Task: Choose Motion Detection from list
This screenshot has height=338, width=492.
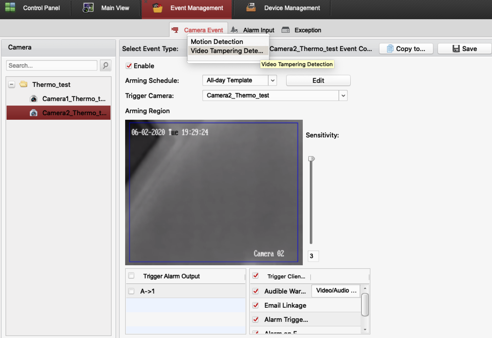Action: click(217, 42)
